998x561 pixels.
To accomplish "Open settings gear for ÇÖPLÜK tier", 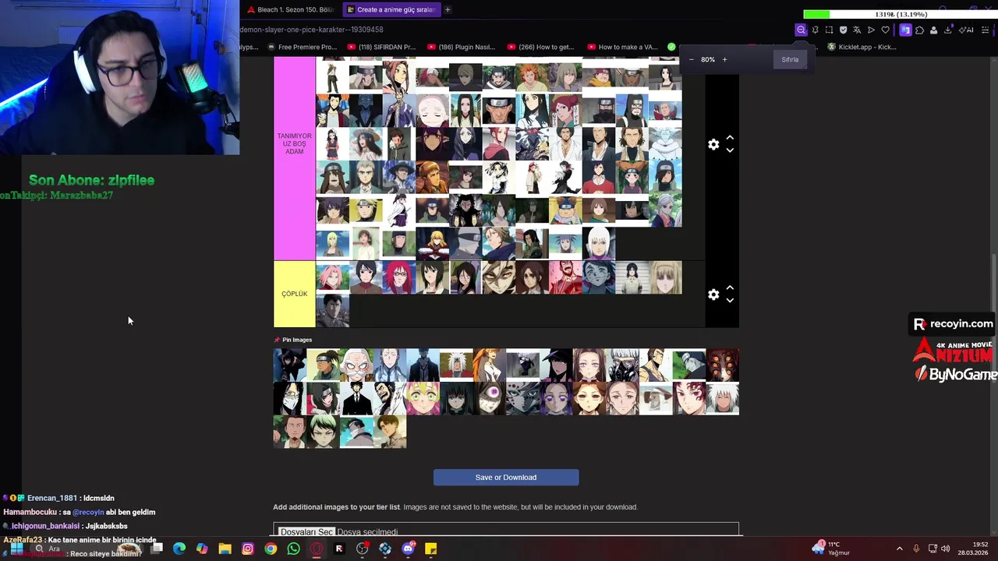I will [x=713, y=295].
